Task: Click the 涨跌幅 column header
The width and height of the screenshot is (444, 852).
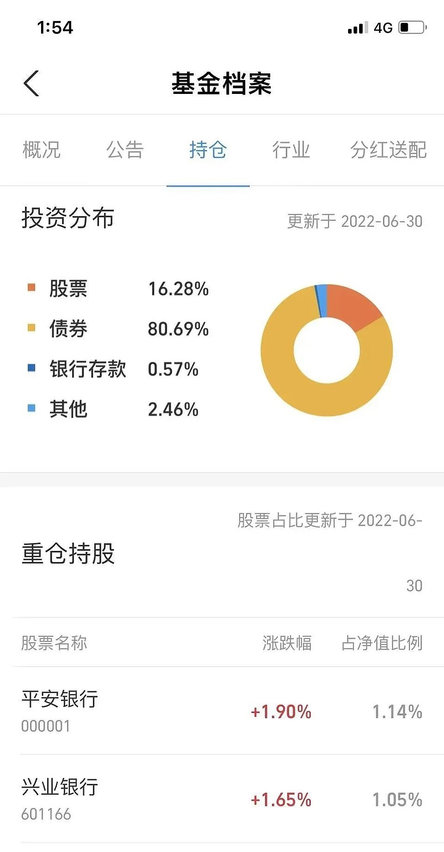Action: click(287, 643)
